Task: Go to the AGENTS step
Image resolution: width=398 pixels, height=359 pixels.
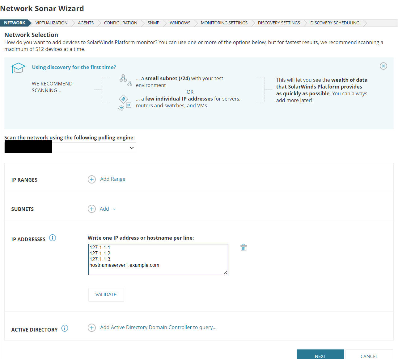Action: coord(86,23)
